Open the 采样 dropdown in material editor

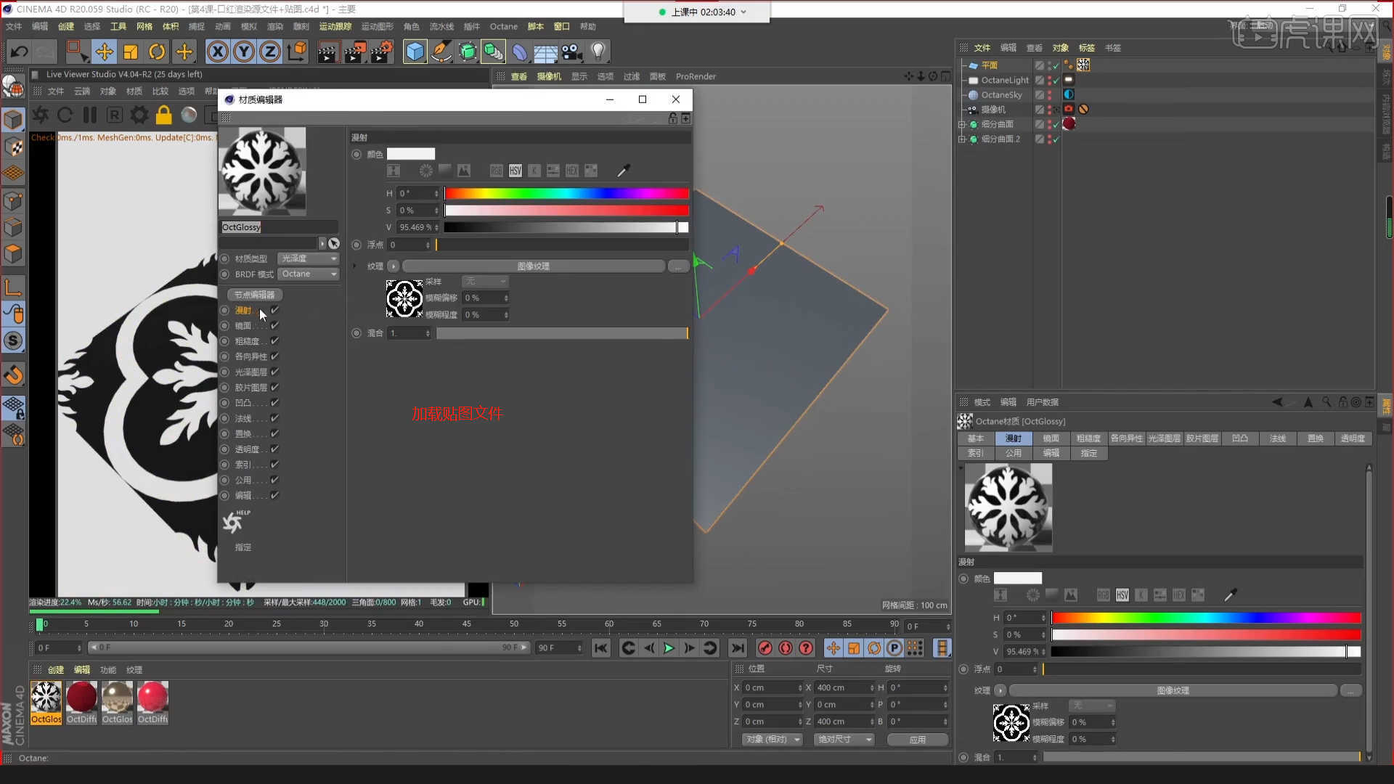click(x=485, y=282)
